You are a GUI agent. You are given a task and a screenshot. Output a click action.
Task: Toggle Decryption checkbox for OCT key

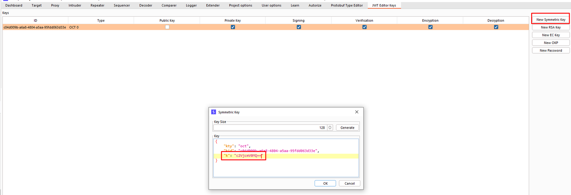point(496,27)
